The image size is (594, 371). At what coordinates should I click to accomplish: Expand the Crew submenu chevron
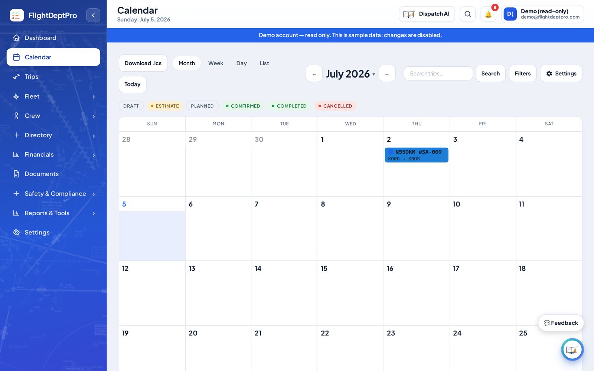94,116
